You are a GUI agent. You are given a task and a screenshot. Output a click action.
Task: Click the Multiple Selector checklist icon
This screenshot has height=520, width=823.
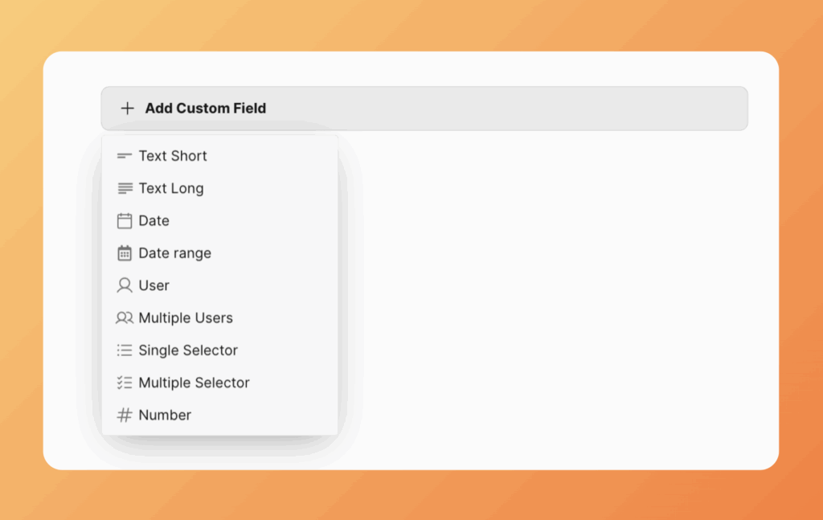click(125, 383)
